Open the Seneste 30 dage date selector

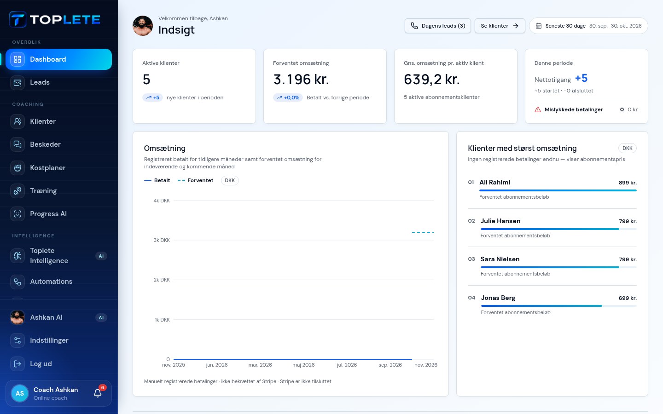coord(588,26)
